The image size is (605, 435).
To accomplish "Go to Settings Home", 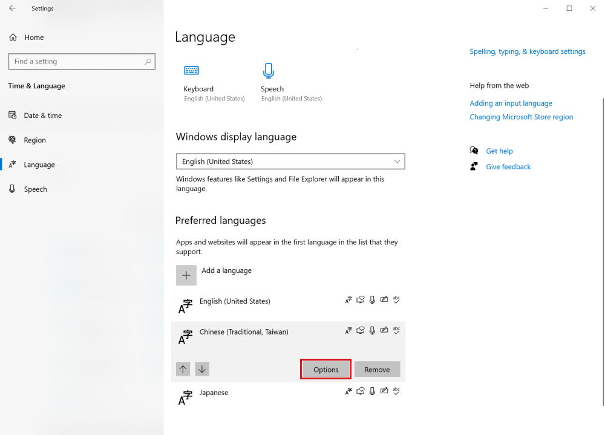I will (26, 38).
